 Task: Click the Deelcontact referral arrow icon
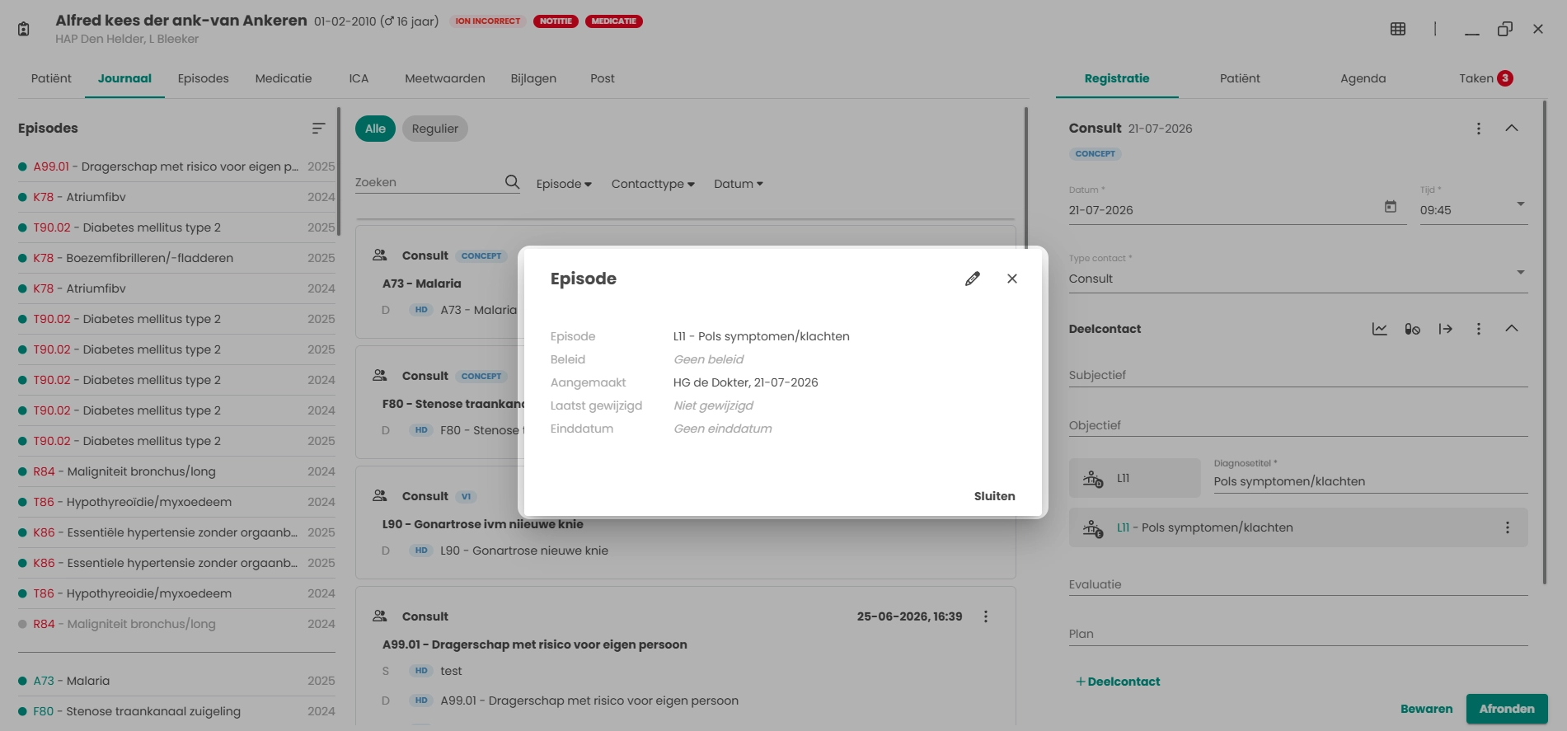pos(1445,329)
